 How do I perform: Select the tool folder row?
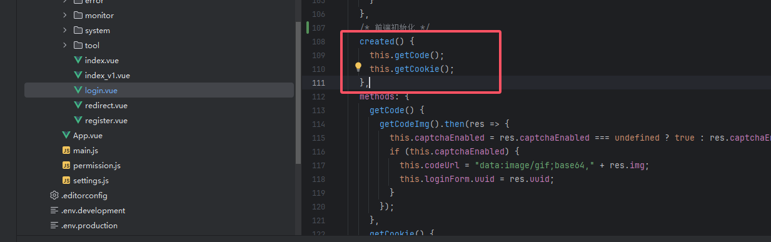(x=159, y=45)
